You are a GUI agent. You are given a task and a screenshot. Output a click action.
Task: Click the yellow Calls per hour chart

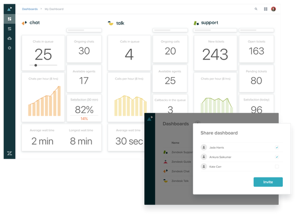(x=130, y=105)
